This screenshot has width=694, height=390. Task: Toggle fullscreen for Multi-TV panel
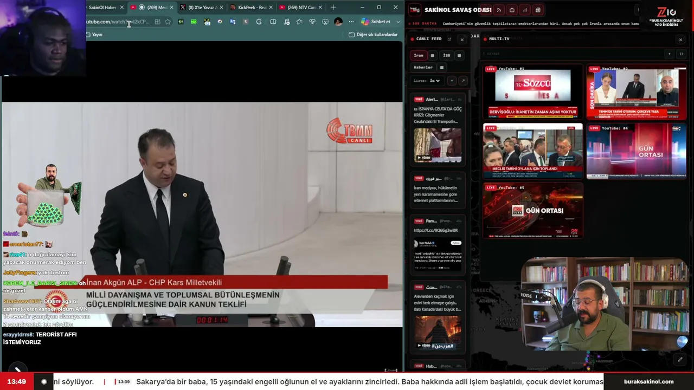681,54
